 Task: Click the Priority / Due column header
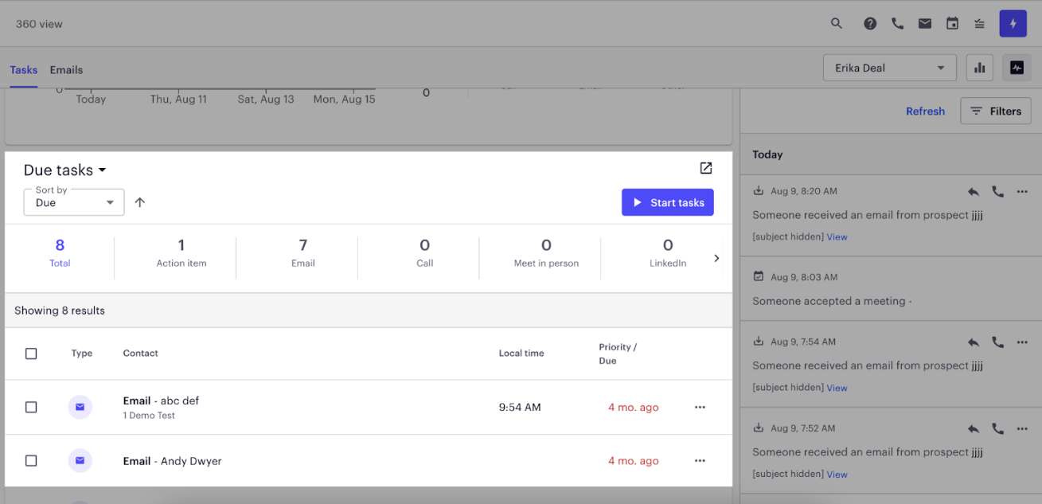(x=618, y=354)
